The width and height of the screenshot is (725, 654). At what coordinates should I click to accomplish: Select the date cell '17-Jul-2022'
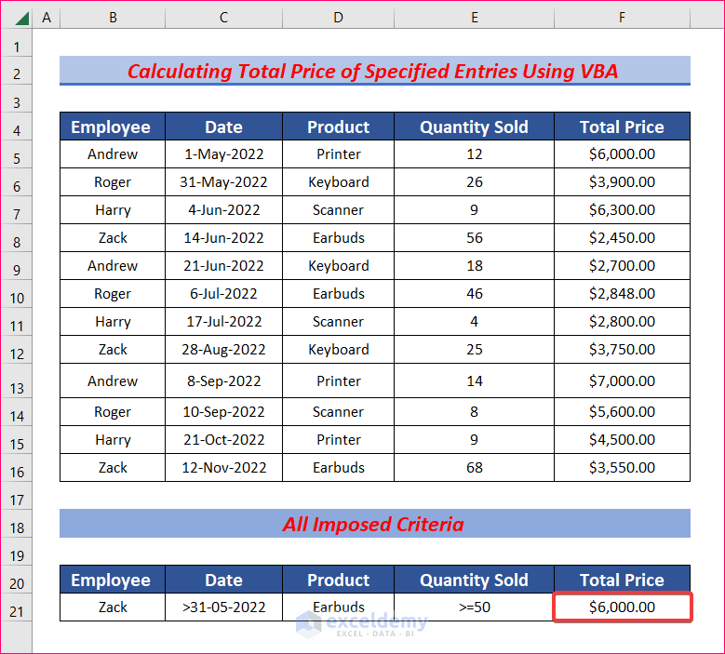click(223, 321)
